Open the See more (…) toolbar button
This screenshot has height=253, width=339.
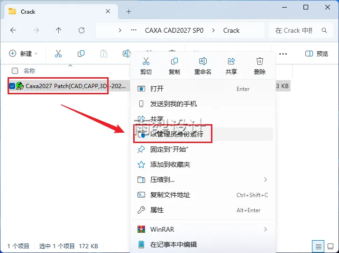[x=283, y=54]
